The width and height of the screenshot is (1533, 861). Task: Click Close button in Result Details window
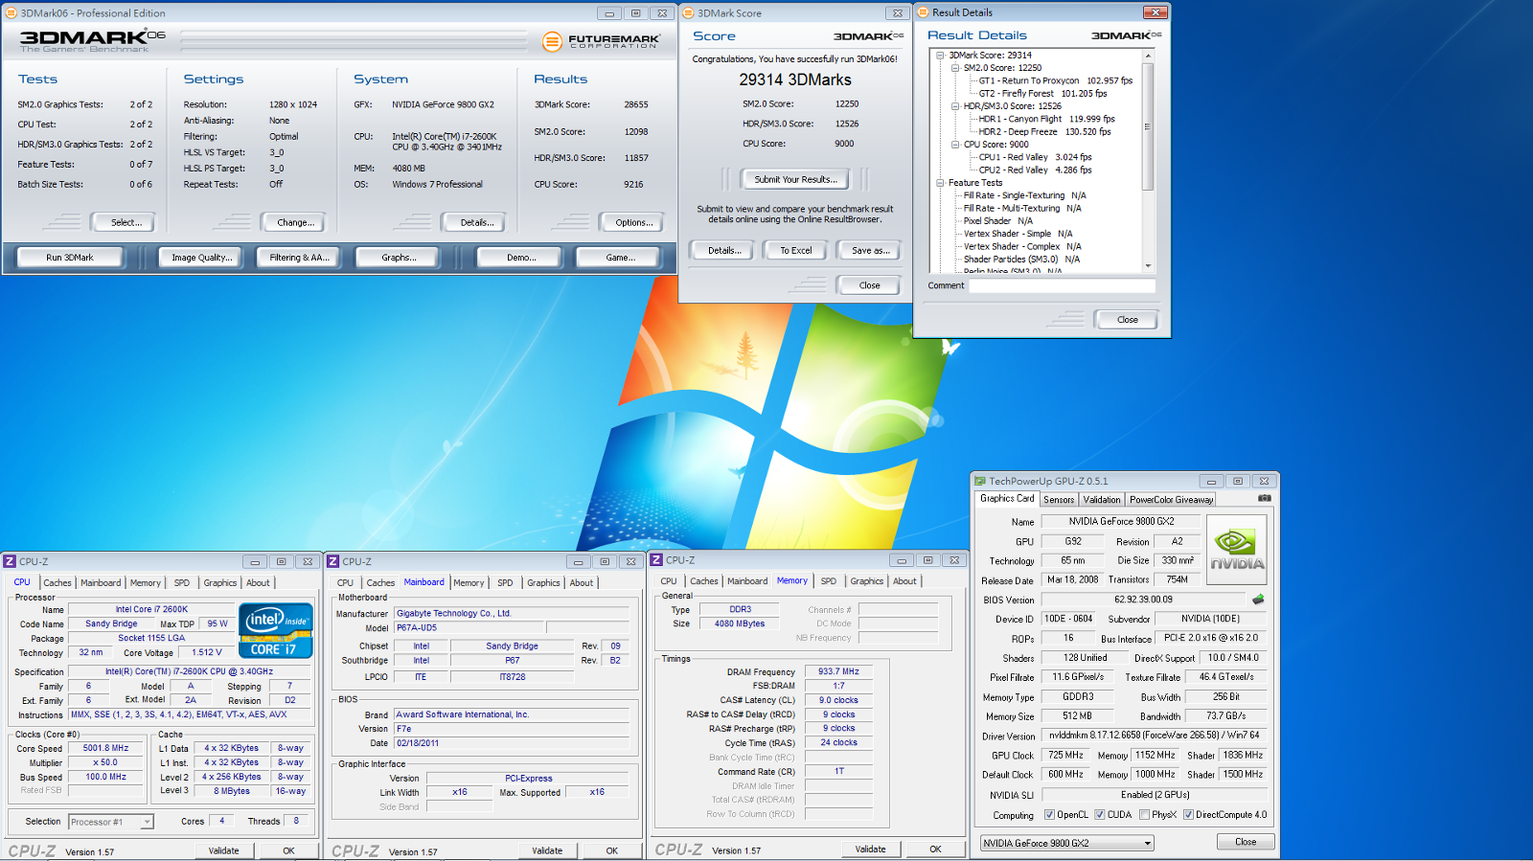coord(1127,320)
